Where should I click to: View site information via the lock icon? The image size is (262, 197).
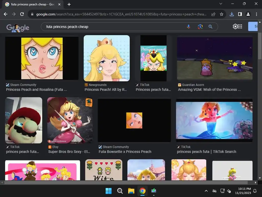point(32,14)
